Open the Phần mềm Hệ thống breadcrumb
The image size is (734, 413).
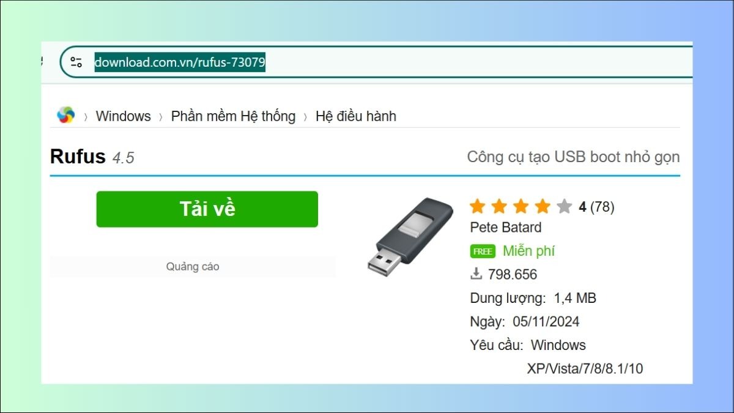[233, 116]
